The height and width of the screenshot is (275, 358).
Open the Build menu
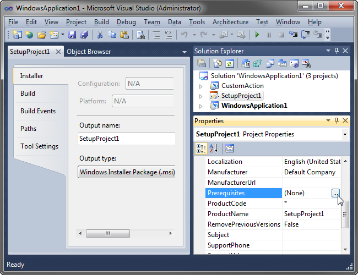click(x=101, y=22)
